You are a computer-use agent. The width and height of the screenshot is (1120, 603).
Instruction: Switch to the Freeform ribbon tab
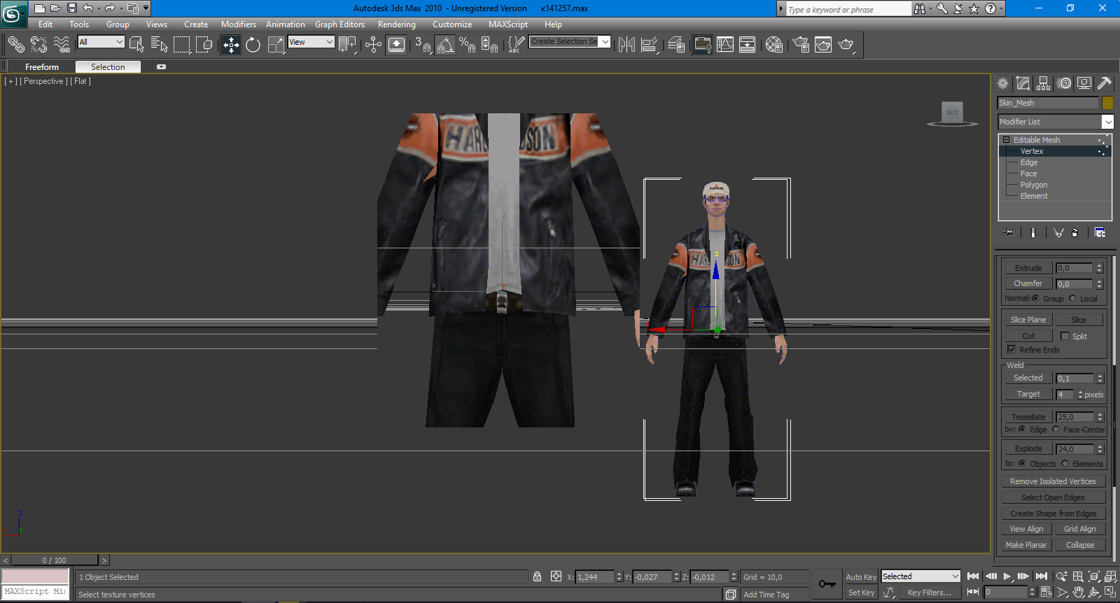(42, 67)
